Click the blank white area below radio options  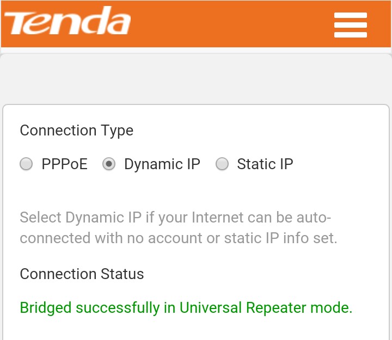click(196, 191)
